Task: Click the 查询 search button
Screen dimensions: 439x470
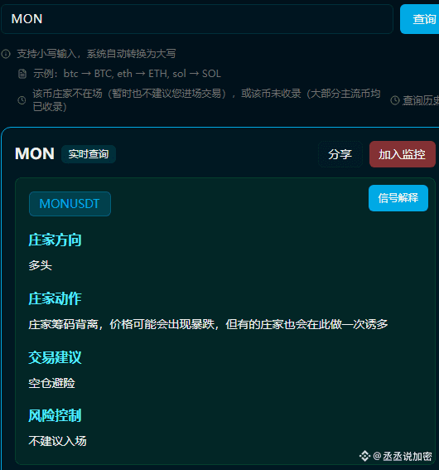Action: tap(420, 19)
